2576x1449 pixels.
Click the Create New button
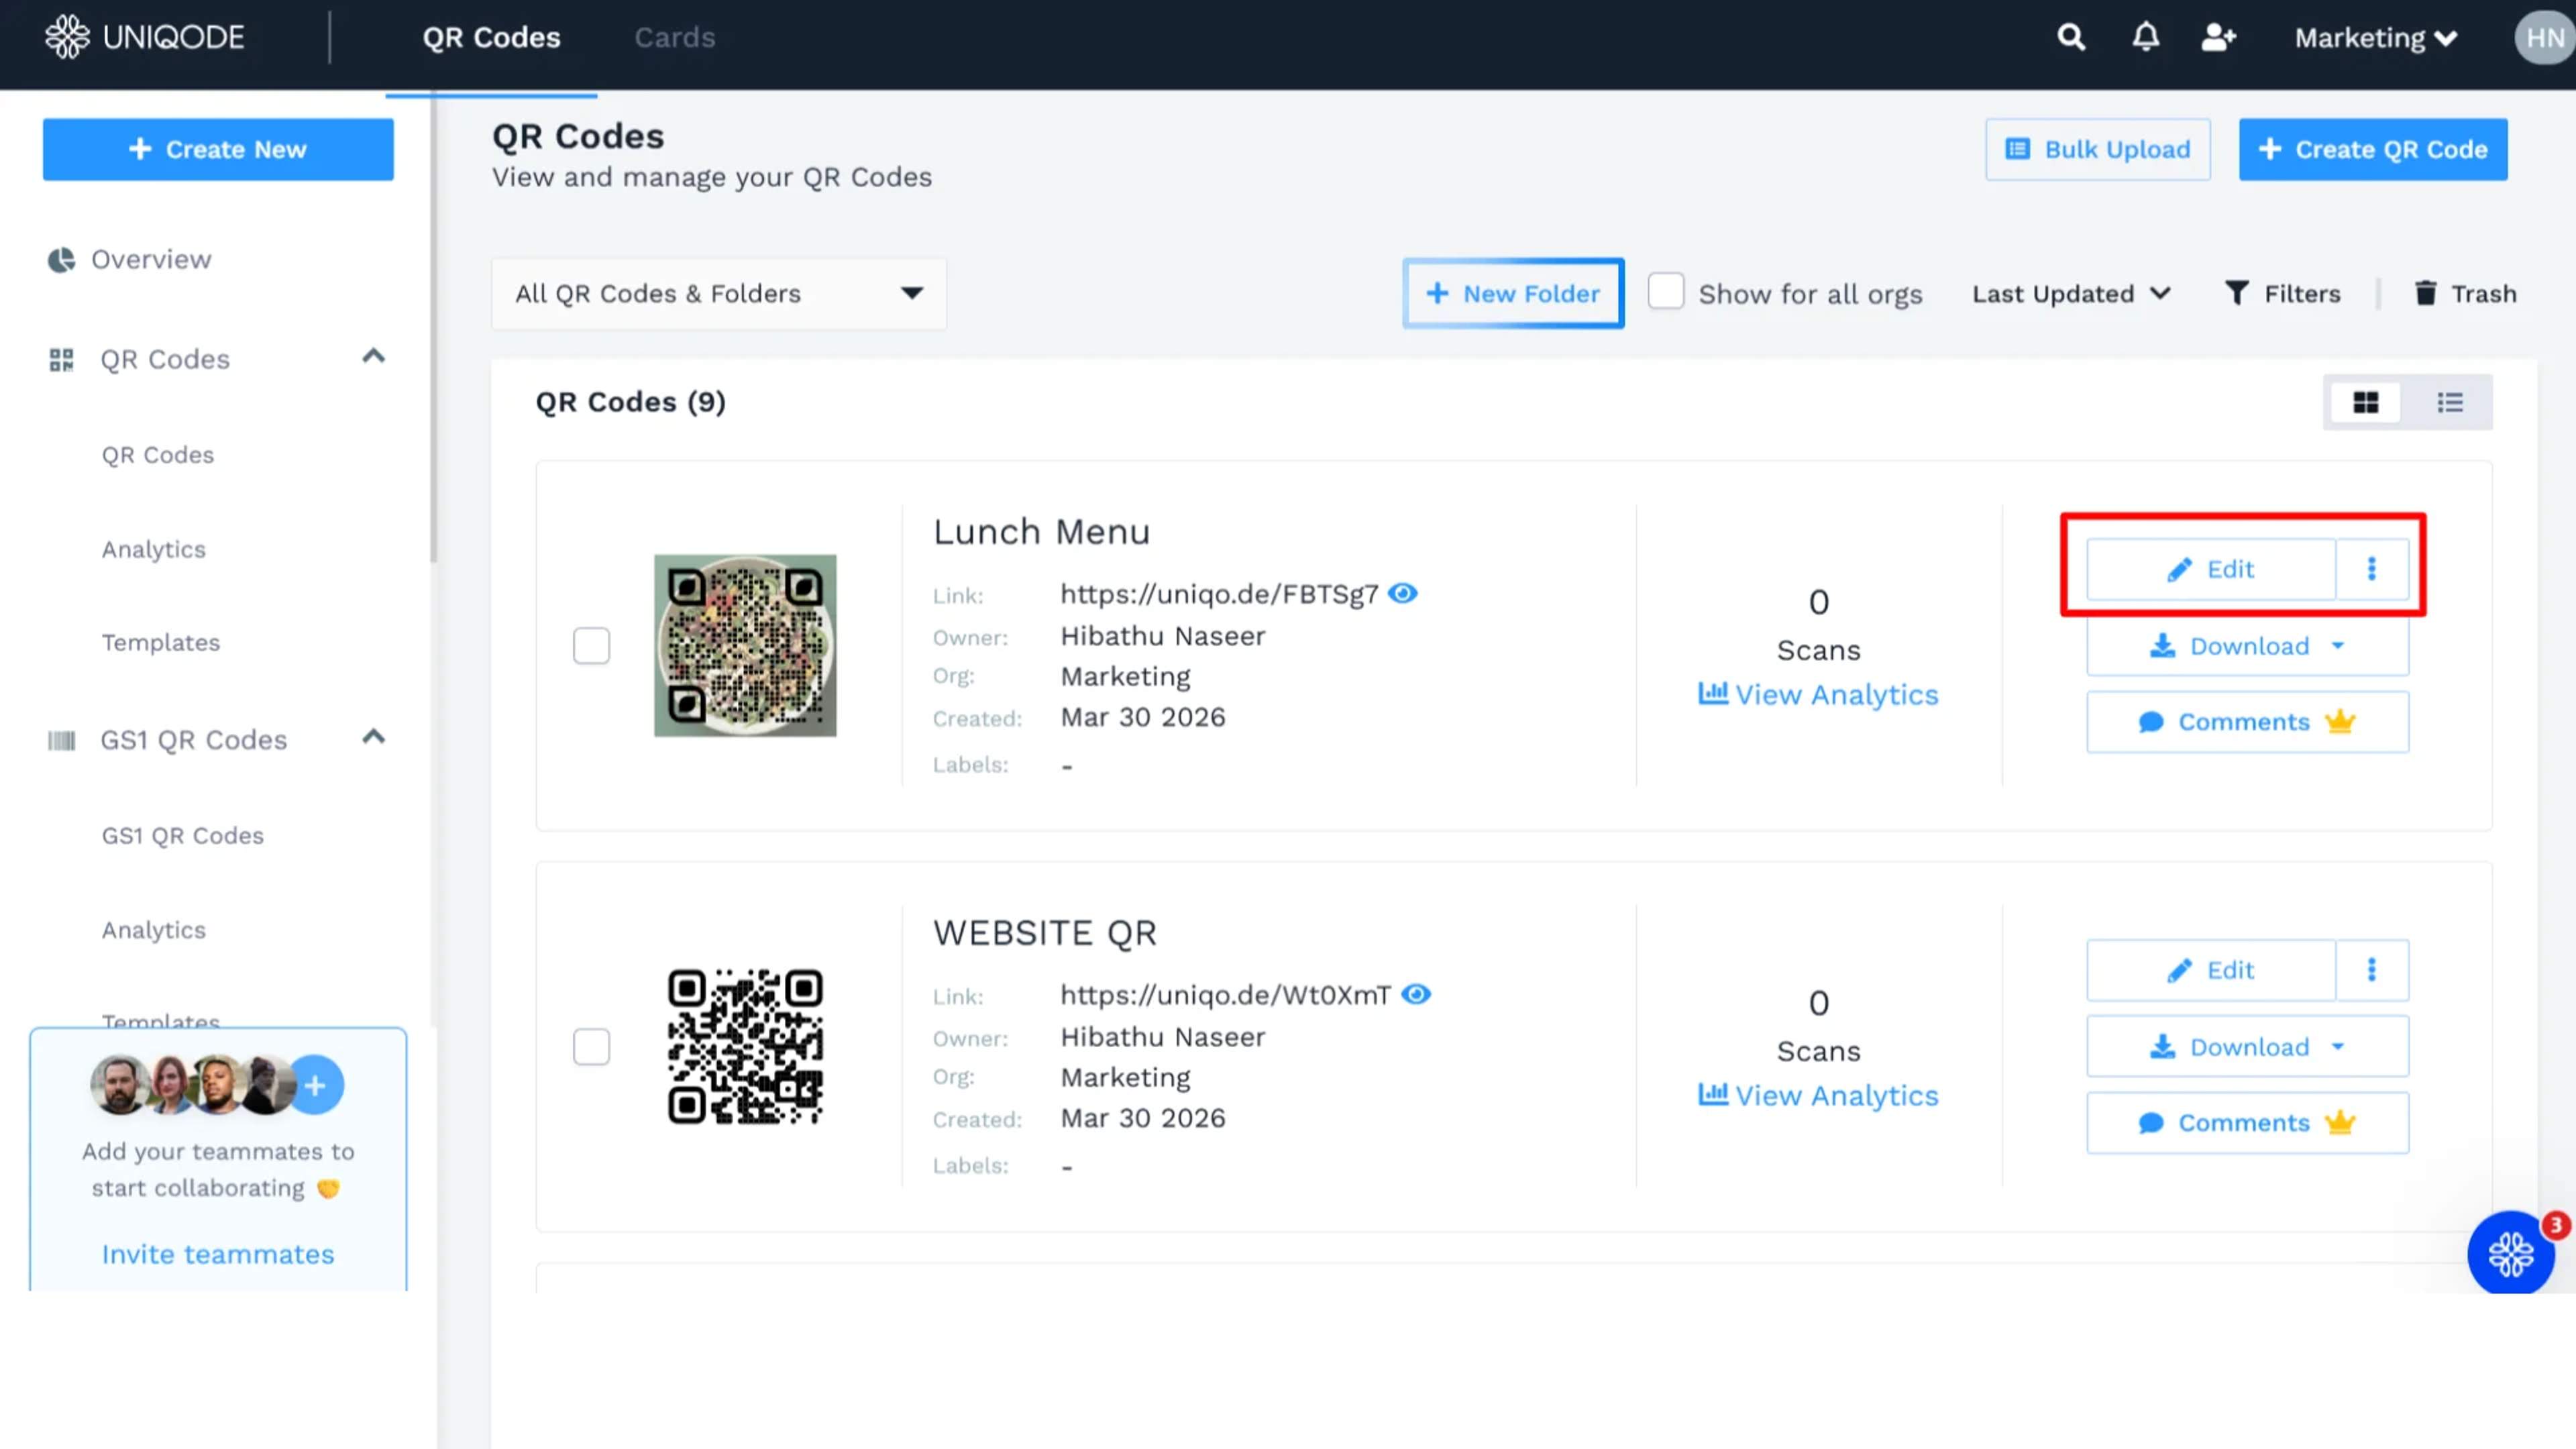[218, 150]
